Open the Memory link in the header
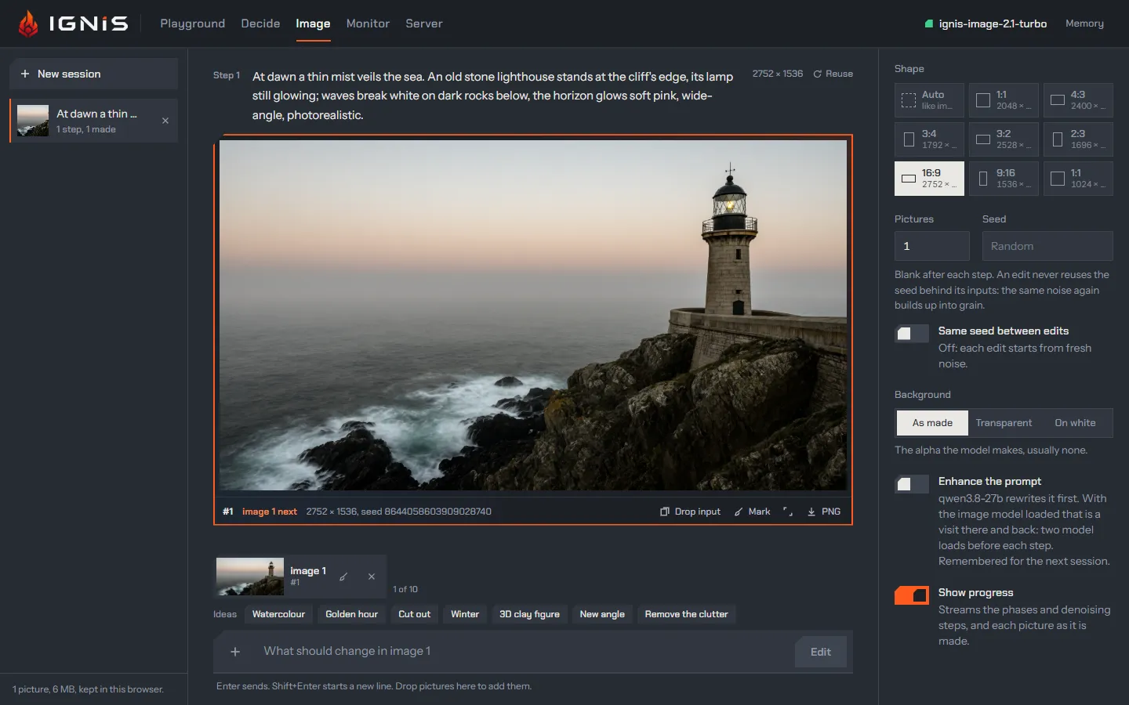This screenshot has height=705, width=1129. pyautogui.click(x=1084, y=23)
